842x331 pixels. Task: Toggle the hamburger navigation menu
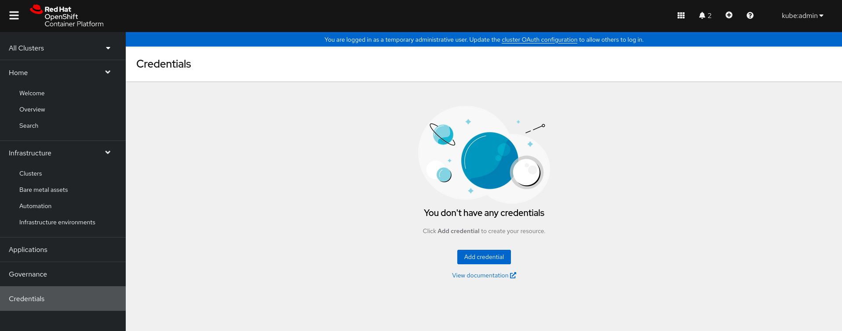coord(14,15)
